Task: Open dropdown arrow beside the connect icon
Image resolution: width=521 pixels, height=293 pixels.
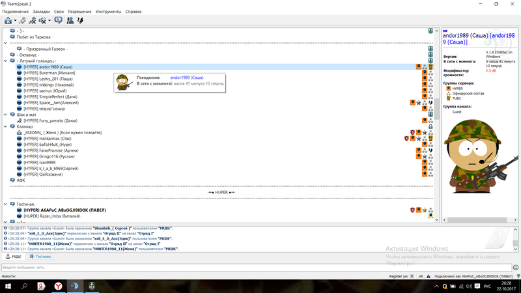Action: click(15, 21)
